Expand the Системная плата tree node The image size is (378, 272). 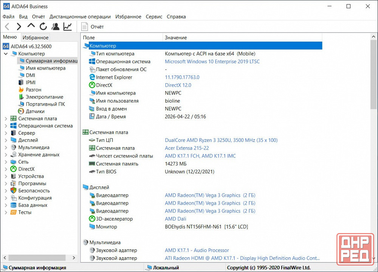(6, 119)
